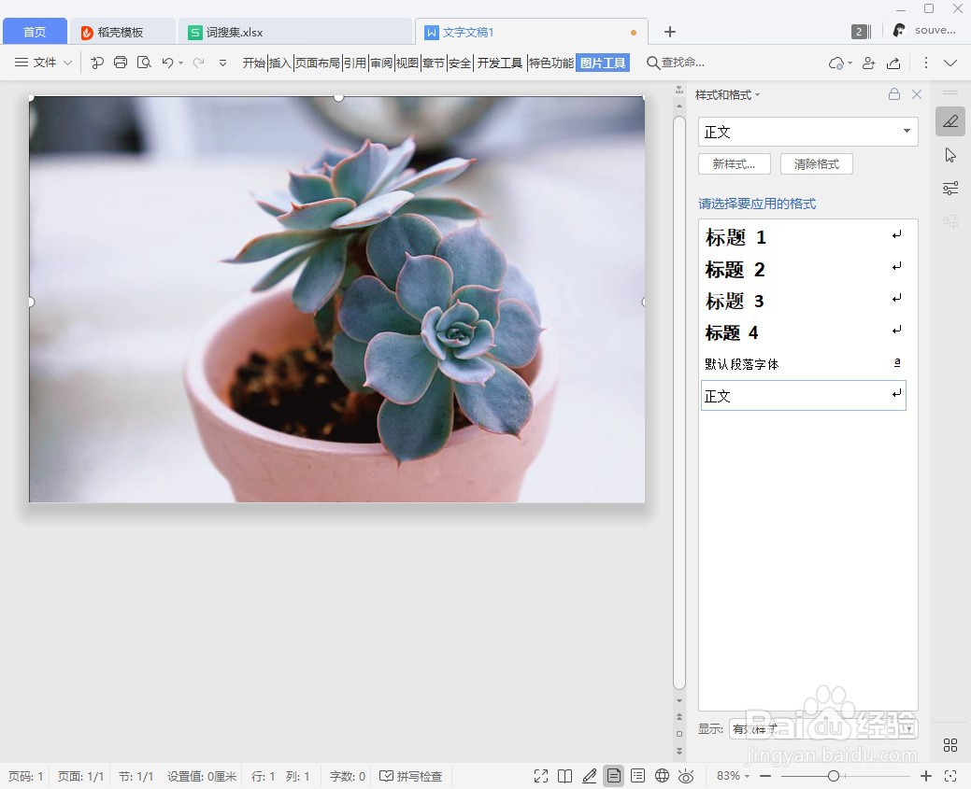
Task: Click the styles pencil icon in sidebar
Action: 950,121
